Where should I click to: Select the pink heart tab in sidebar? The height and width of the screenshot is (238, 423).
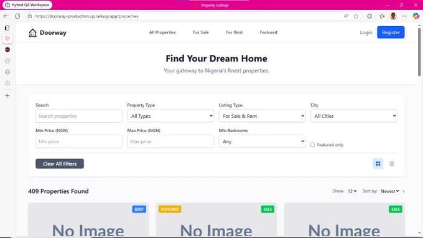pos(7,39)
